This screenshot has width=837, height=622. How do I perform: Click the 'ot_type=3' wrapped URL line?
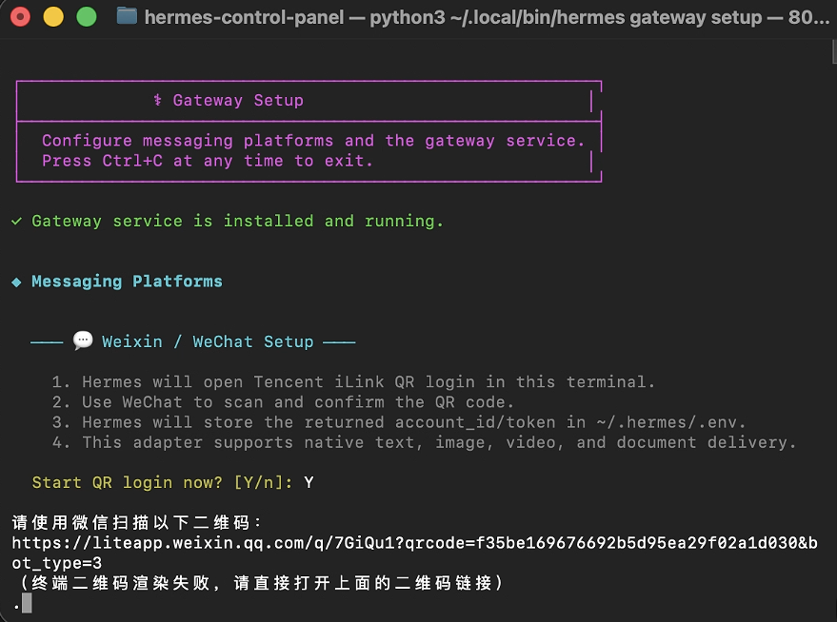(x=56, y=563)
